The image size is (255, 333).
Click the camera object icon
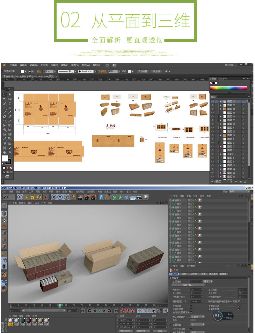[x=139, y=197]
